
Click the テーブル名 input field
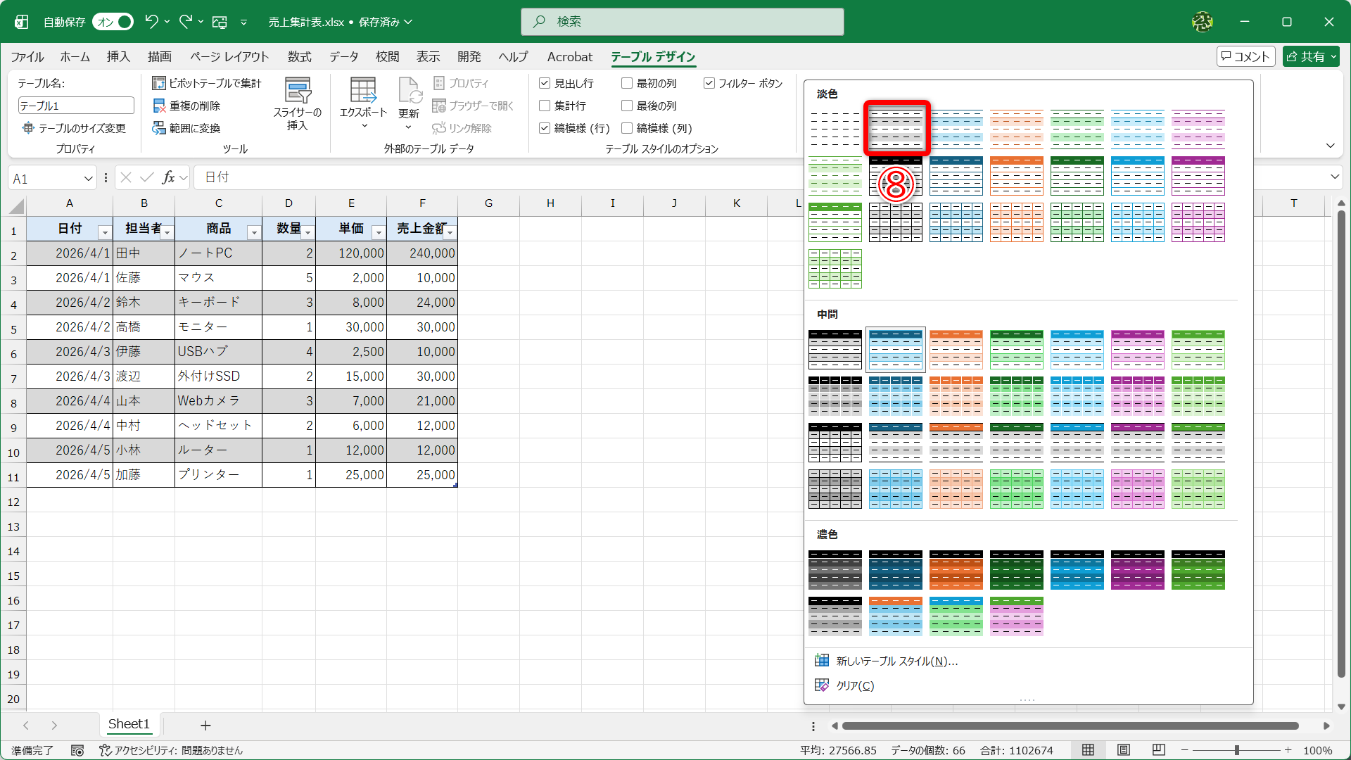point(76,106)
